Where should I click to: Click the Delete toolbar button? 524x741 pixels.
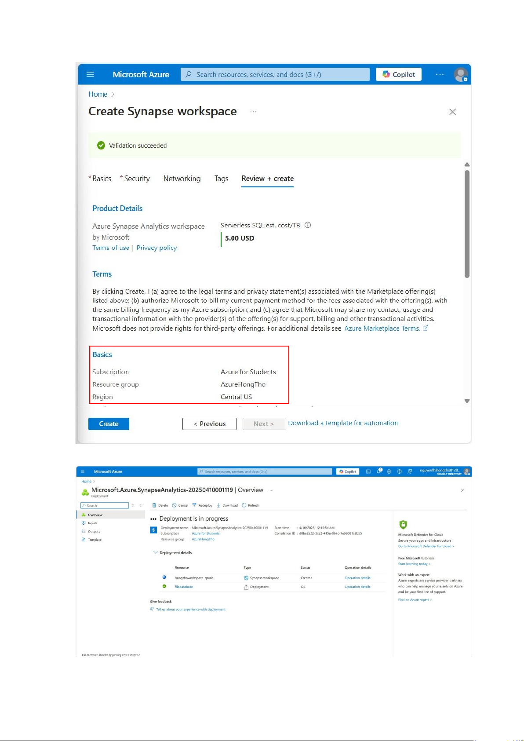point(160,506)
